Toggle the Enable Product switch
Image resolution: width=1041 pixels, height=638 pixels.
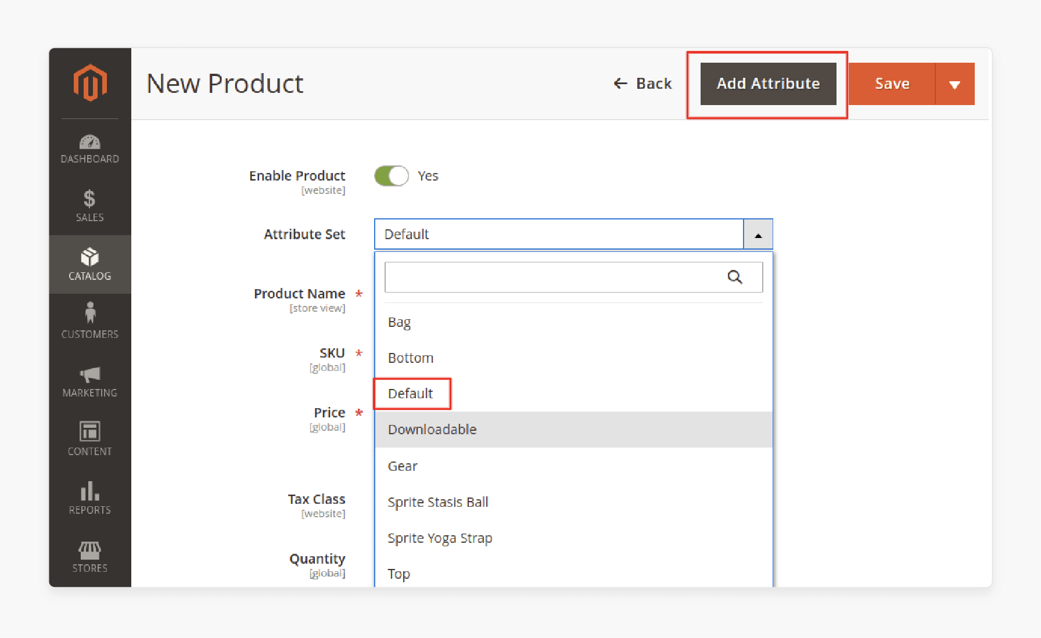click(392, 176)
